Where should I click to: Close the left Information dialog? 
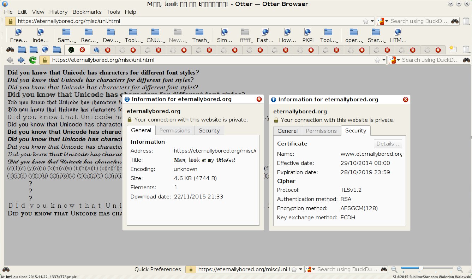259,99
